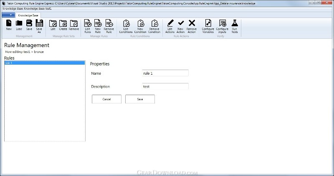
Task: Switch to the Knowledge Base tab
Action: (x=28, y=15)
